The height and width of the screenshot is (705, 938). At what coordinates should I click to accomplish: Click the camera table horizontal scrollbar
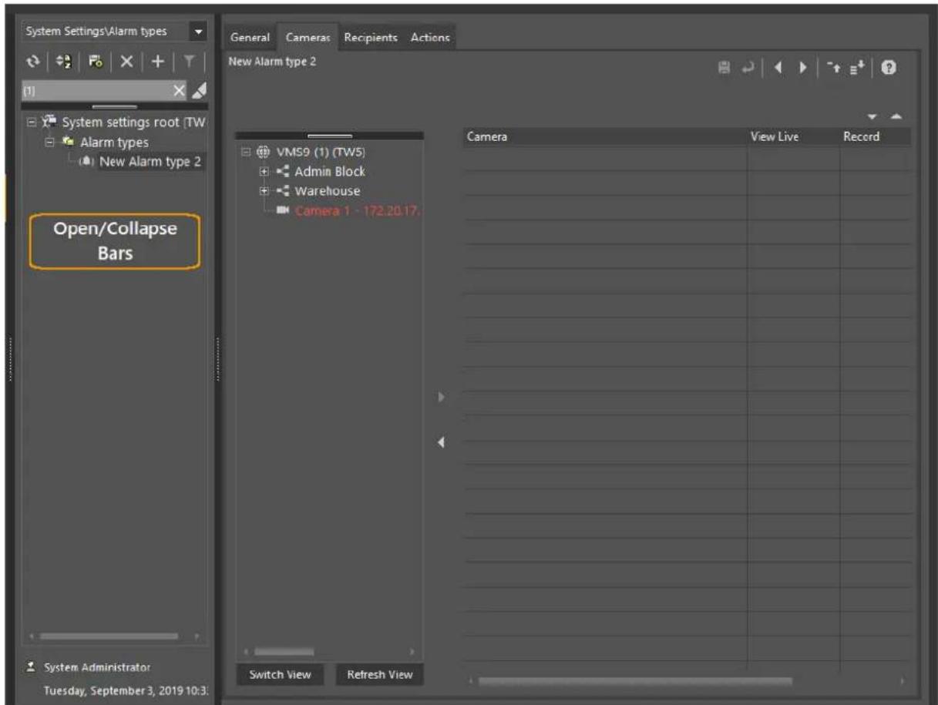click(634, 682)
